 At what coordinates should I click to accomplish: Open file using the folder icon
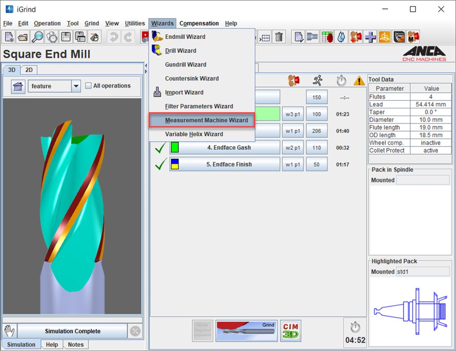(x=23, y=37)
